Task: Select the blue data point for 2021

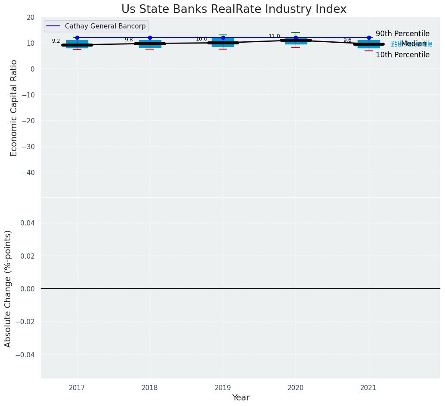Action: click(369, 37)
